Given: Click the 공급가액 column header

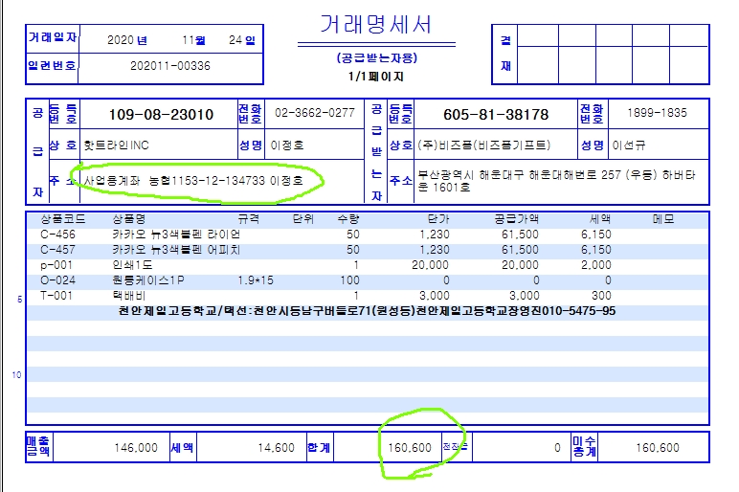Looking at the screenshot, I should coord(515,219).
